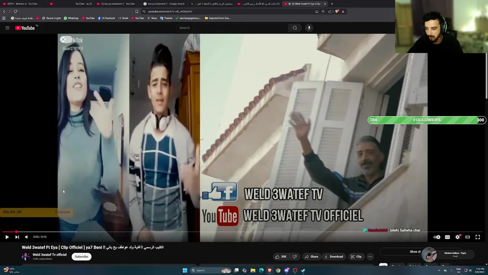Open Discord from the taskbar
Image resolution: width=488 pixels, height=275 pixels.
tap(286, 270)
